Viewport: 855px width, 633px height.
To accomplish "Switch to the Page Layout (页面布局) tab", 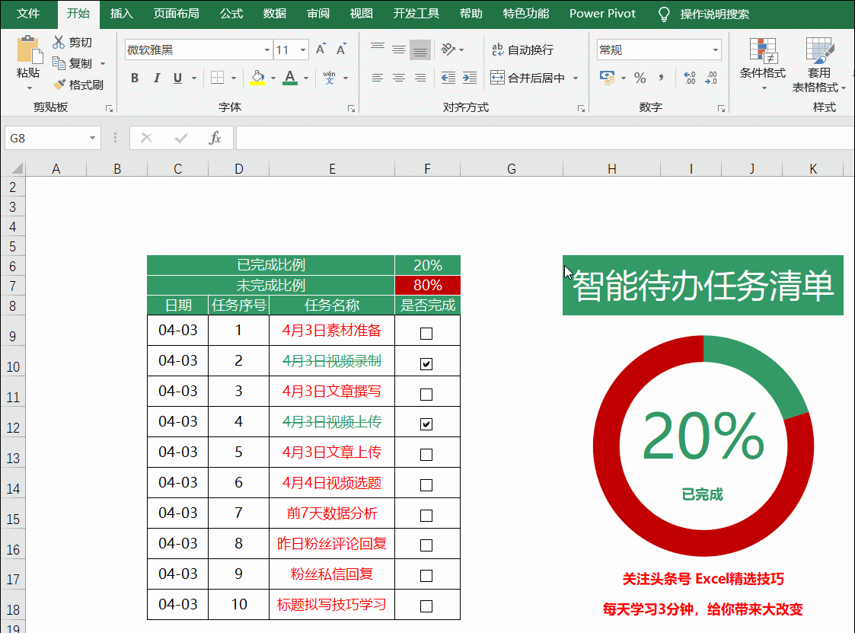I will [x=176, y=14].
